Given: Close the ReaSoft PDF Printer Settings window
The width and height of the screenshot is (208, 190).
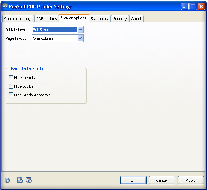Looking at the screenshot, I should [201, 6].
